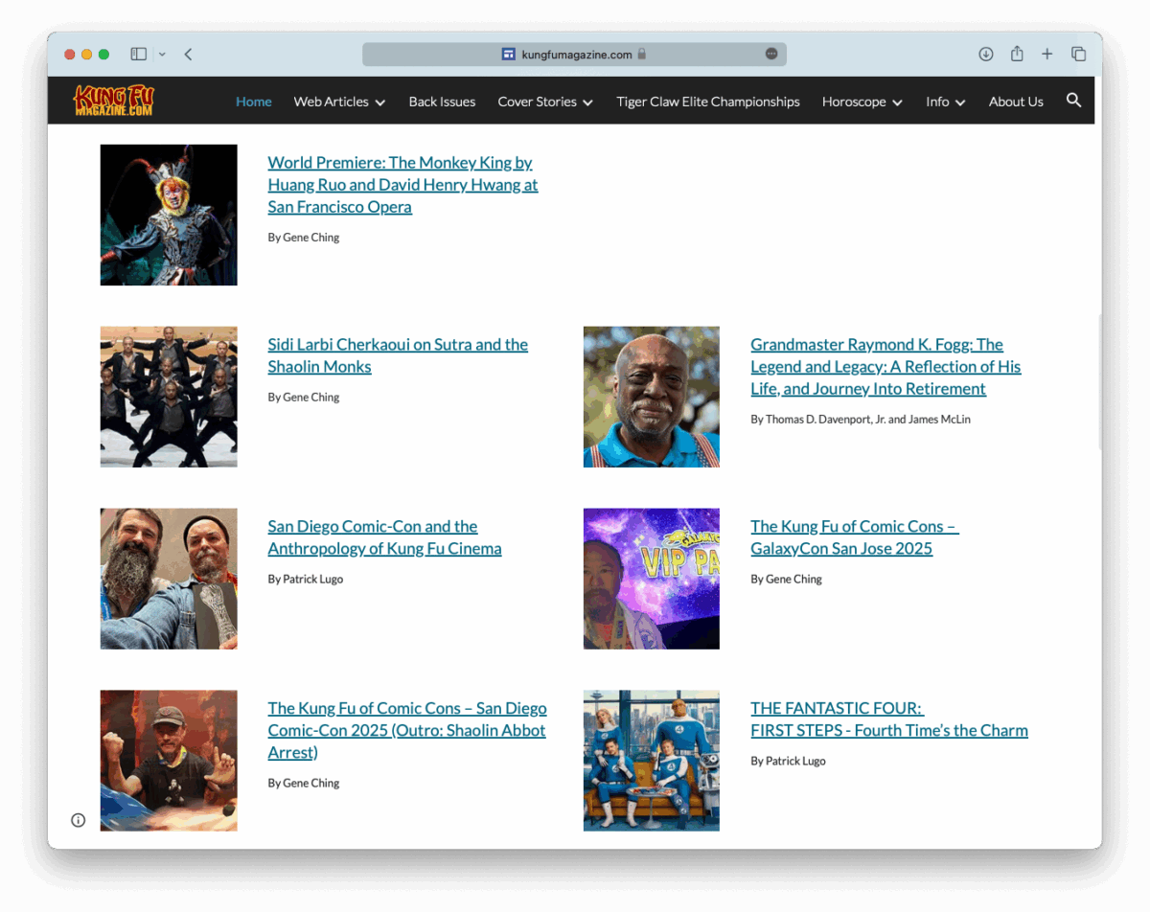The image size is (1150, 912).
Task: Click the kungfumagazine.com address field
Action: click(575, 55)
